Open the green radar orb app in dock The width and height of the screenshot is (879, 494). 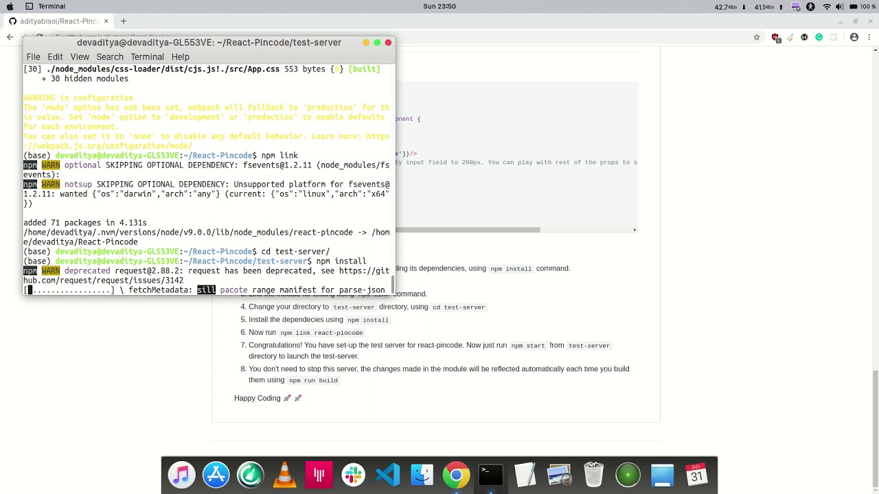click(628, 475)
